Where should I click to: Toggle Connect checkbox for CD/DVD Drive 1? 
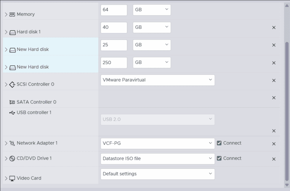pyautogui.click(x=219, y=159)
